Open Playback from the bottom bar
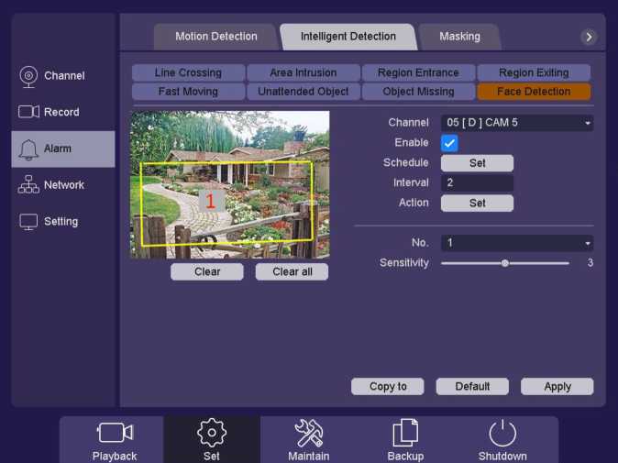The width and height of the screenshot is (618, 463). point(115,433)
